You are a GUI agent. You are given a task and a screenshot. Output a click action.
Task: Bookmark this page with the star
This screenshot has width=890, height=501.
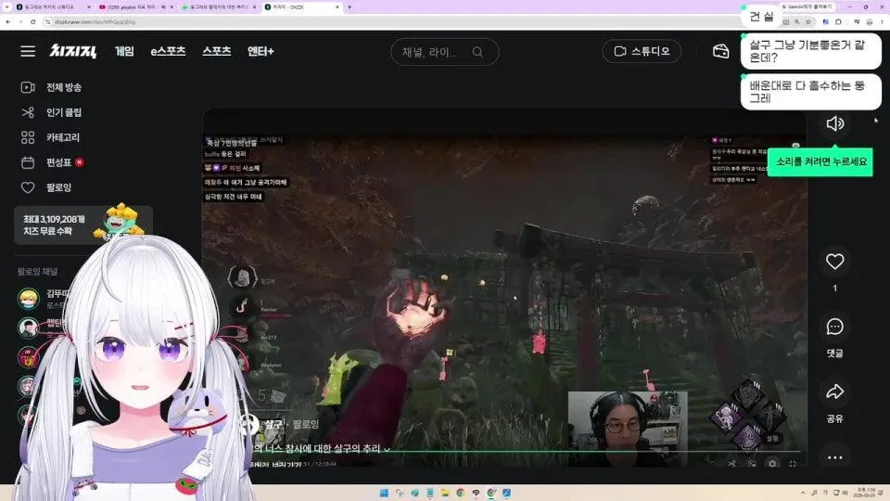808,21
